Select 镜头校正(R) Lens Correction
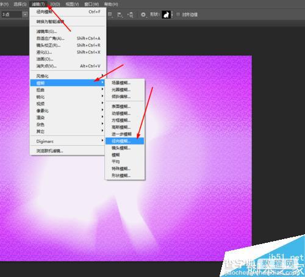Screen dimensions: 305x277 click(x=68, y=45)
